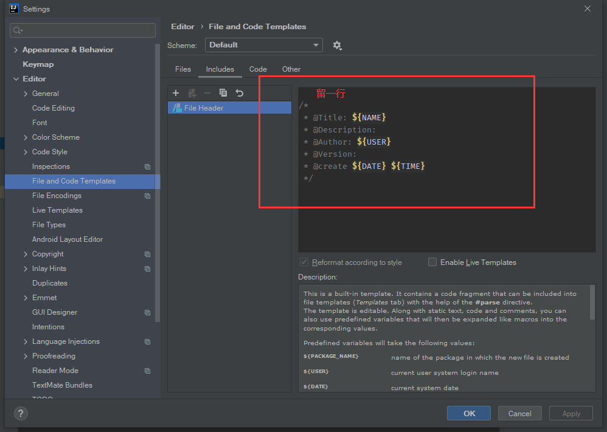Switch to the Files tab

point(182,69)
